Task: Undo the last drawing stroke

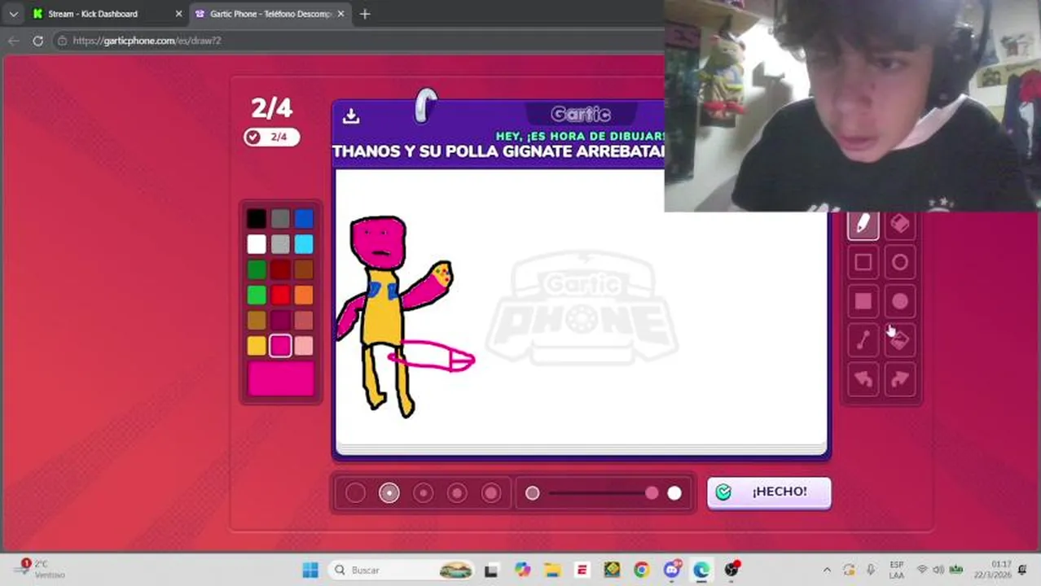Action: tap(863, 379)
